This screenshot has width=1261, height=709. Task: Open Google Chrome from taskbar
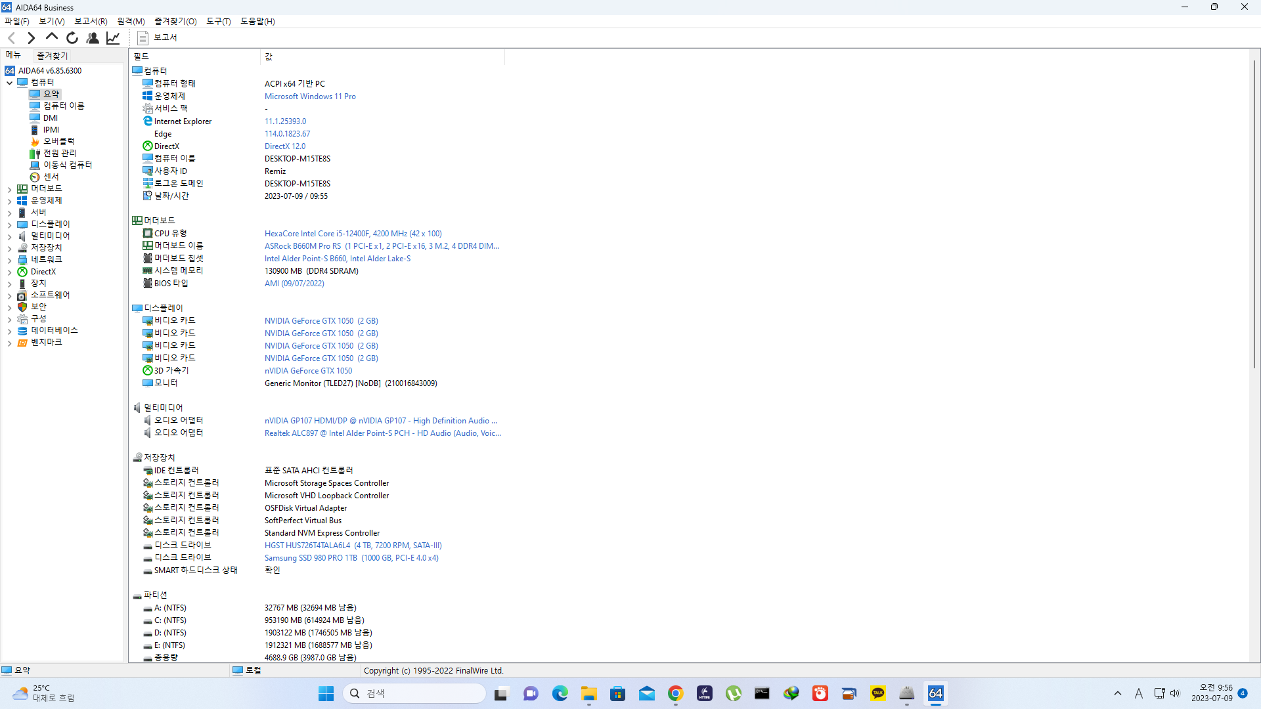pyautogui.click(x=676, y=693)
